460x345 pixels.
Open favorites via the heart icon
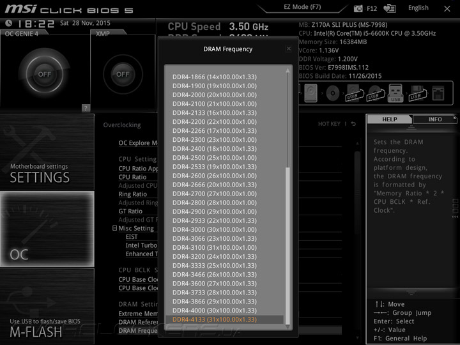pos(390,8)
